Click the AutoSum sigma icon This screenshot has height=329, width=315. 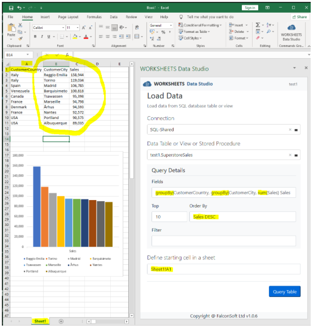click(x=258, y=25)
